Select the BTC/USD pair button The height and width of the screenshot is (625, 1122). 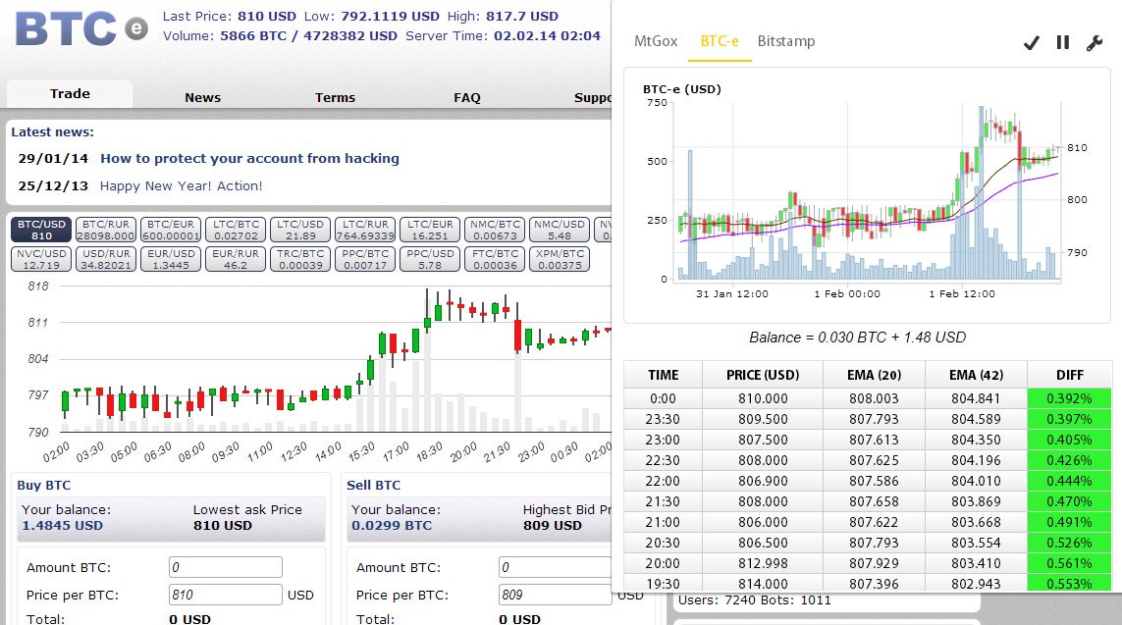41,230
